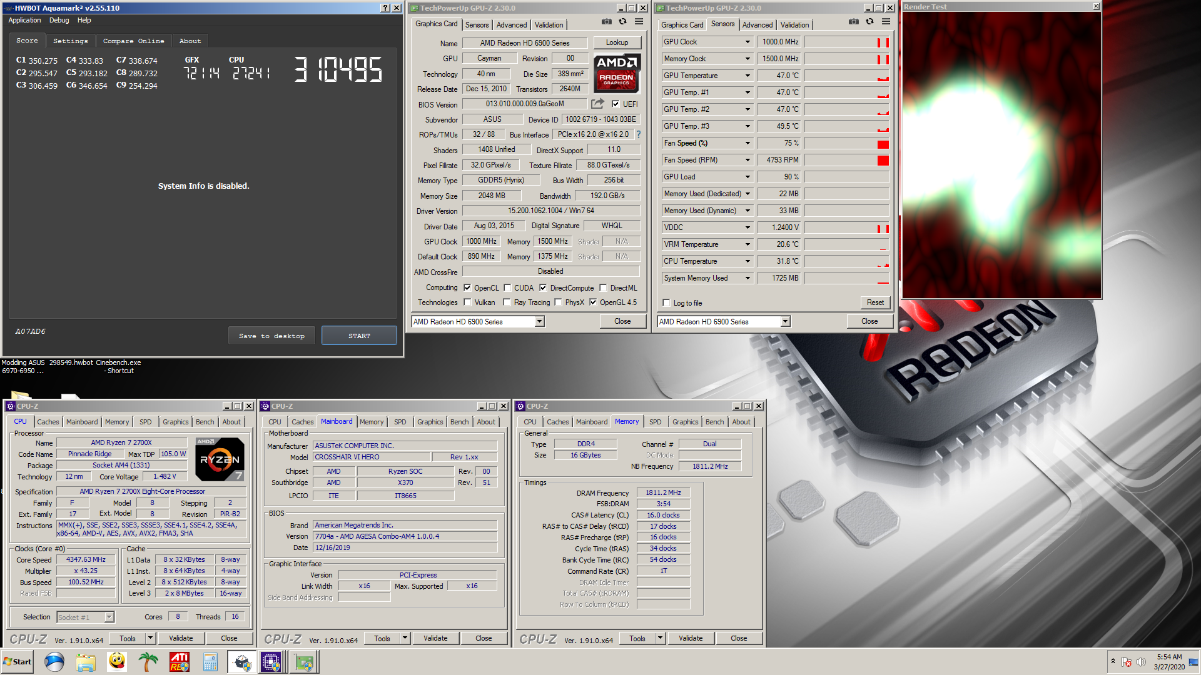The image size is (1201, 675).
Task: Click palm tree icon in taskbar
Action: tap(148, 662)
